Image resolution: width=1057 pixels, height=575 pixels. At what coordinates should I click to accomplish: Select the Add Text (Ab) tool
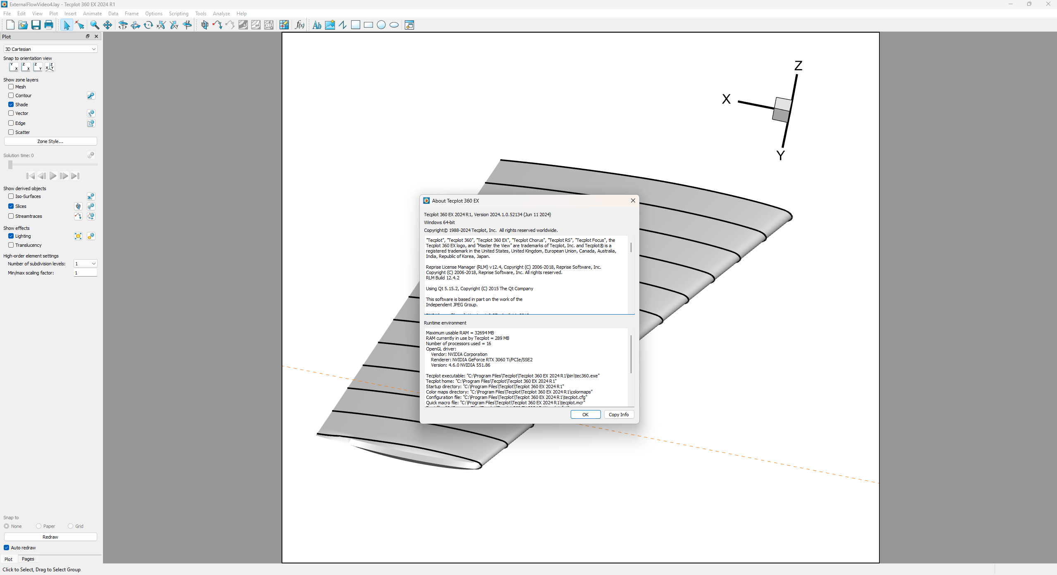317,25
